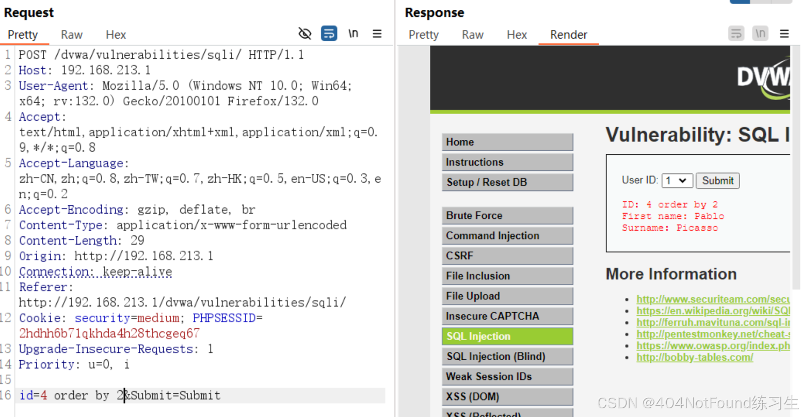Open XSS (DOM) page
The image size is (801, 417).
(x=507, y=396)
